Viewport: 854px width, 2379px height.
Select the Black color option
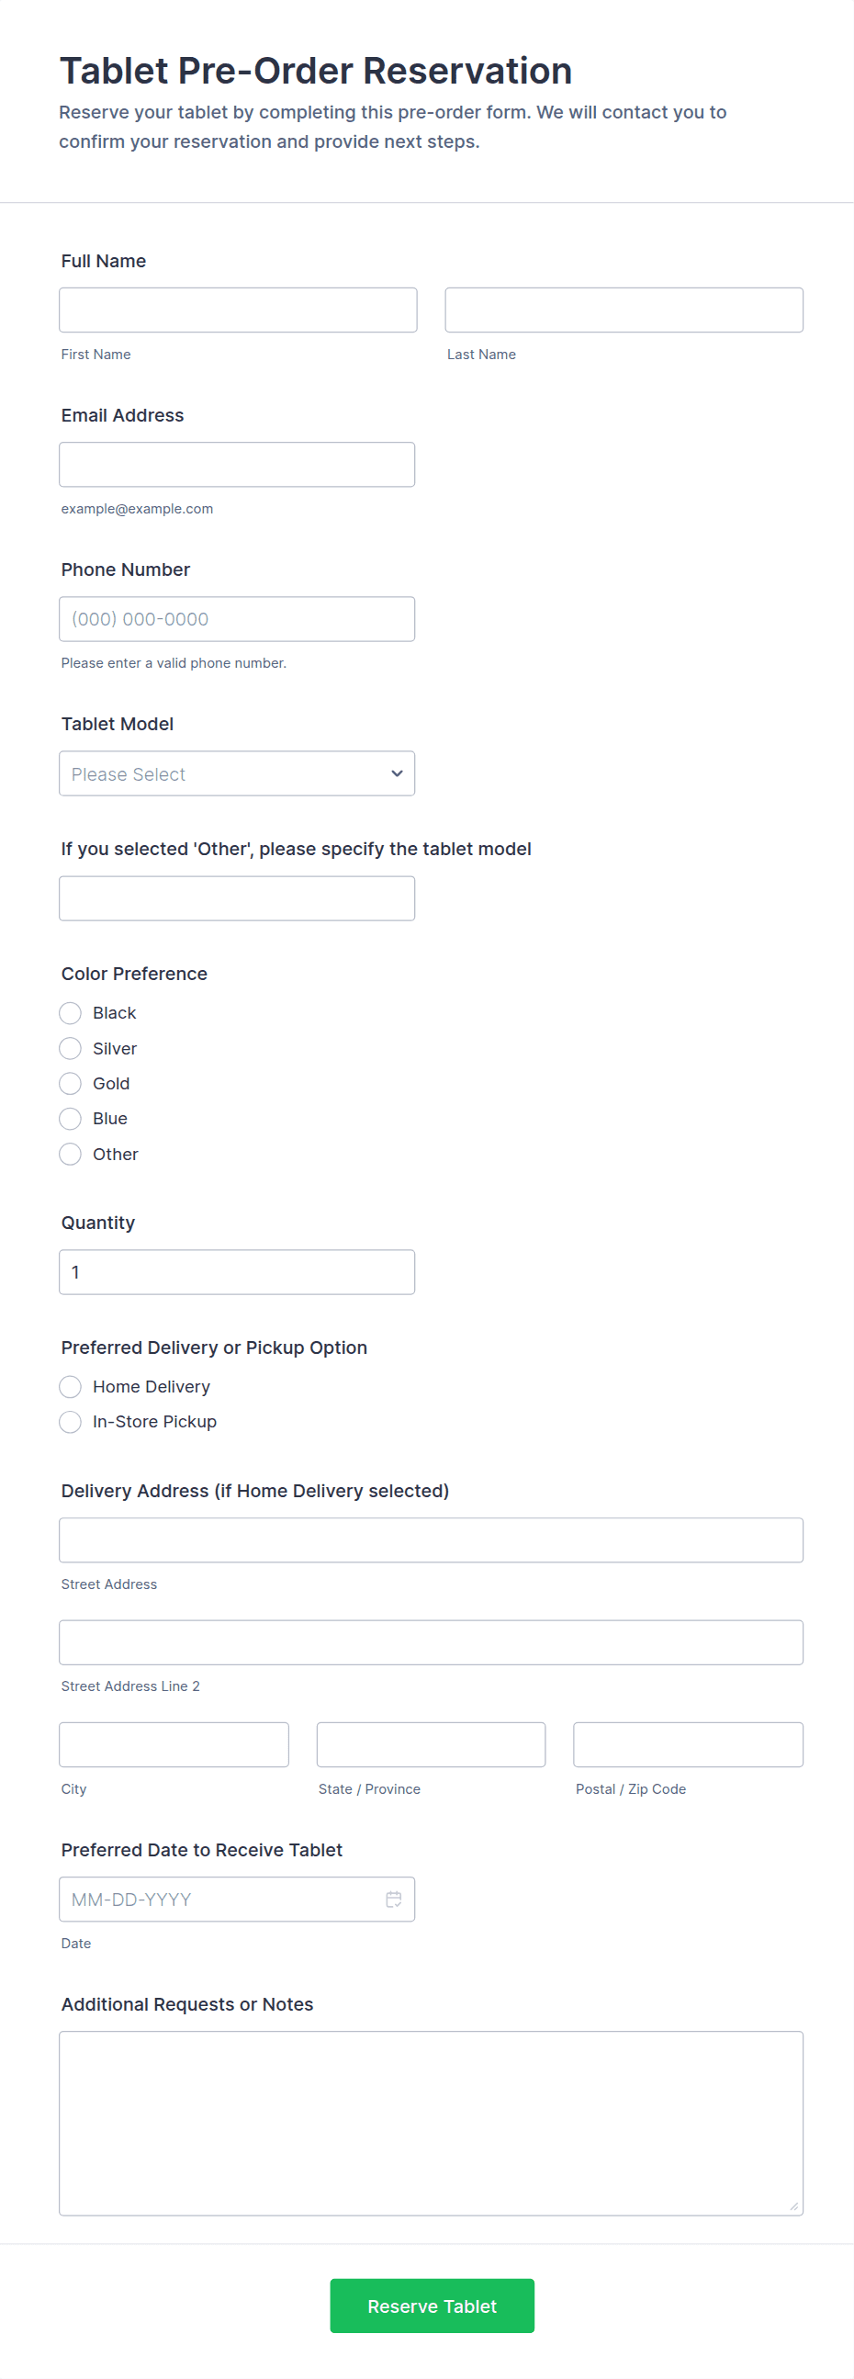click(x=70, y=1013)
